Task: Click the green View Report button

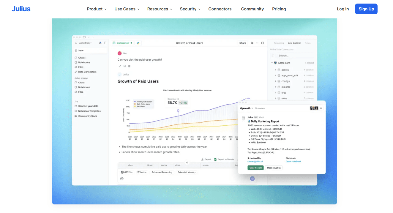Action: 255,168
